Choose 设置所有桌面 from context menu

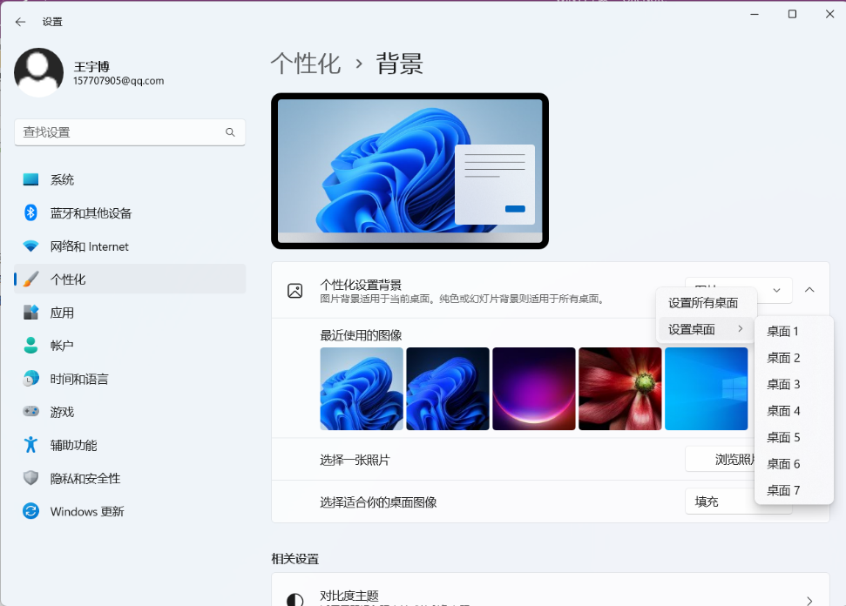pos(707,303)
